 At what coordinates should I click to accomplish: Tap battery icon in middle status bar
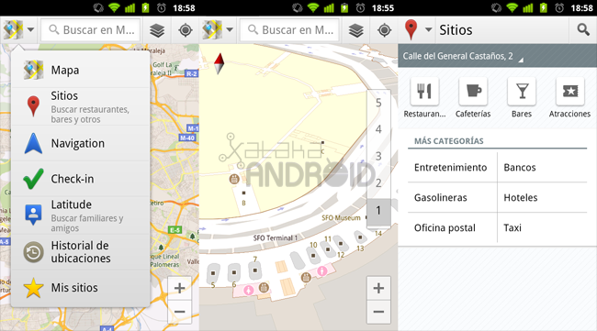click(x=344, y=7)
